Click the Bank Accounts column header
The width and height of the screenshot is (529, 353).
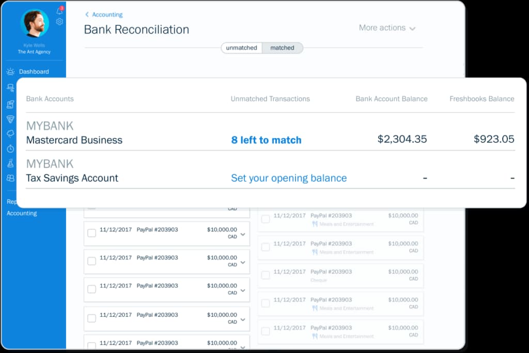50,99
